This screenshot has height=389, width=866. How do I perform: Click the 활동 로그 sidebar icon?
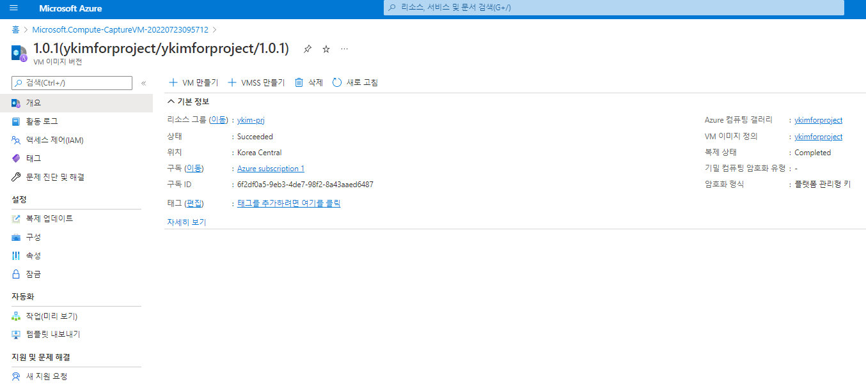(x=16, y=121)
